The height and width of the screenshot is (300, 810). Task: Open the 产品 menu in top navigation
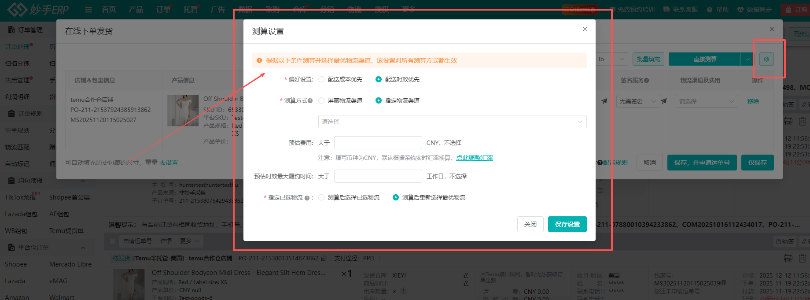coord(136,9)
